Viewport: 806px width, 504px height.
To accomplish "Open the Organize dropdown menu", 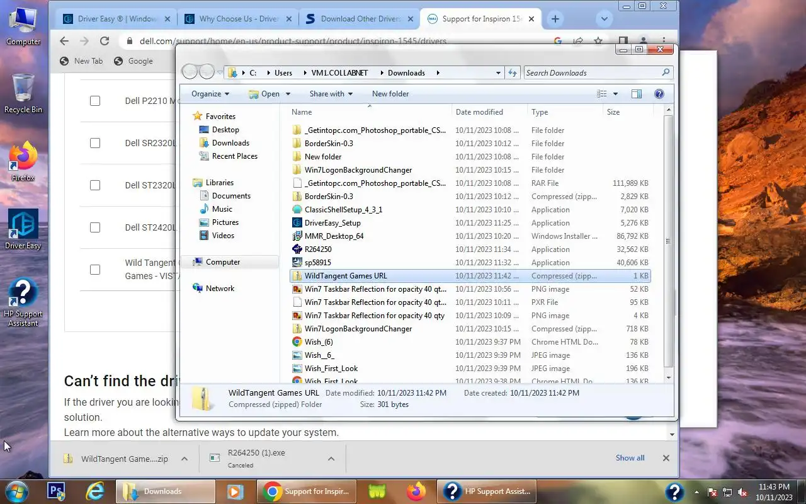I will point(210,94).
